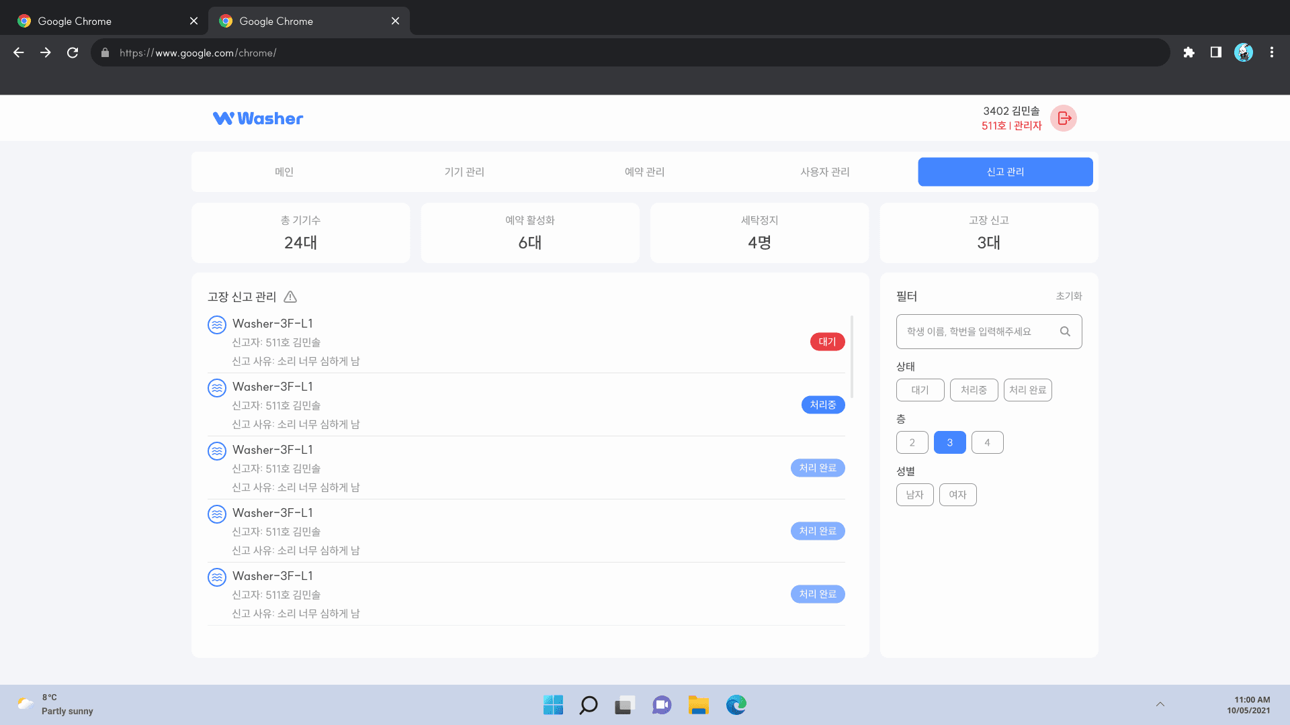
Task: Click the taskbar clock and date
Action: [1248, 705]
